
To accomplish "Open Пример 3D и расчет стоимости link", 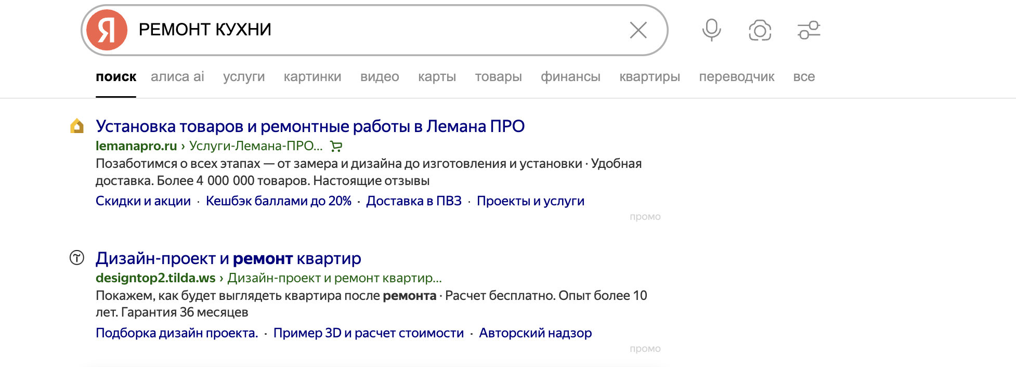I will (369, 333).
